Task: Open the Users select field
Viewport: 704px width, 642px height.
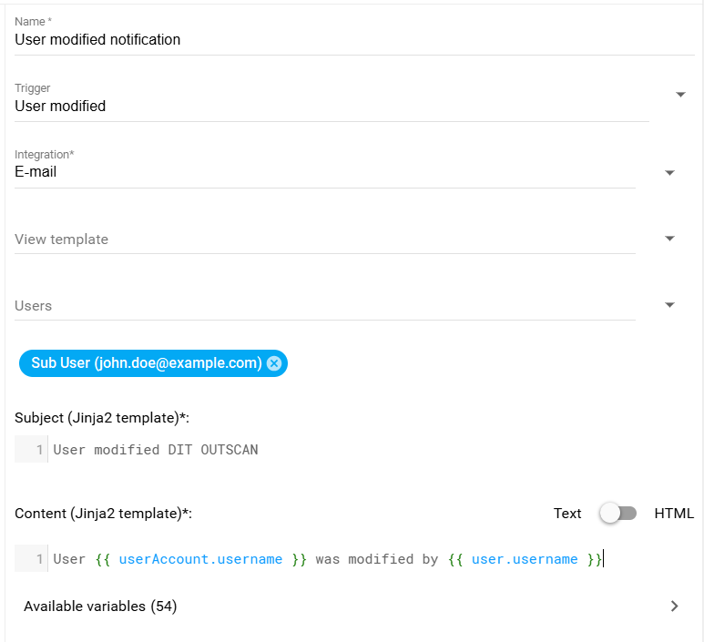Action: [323, 306]
